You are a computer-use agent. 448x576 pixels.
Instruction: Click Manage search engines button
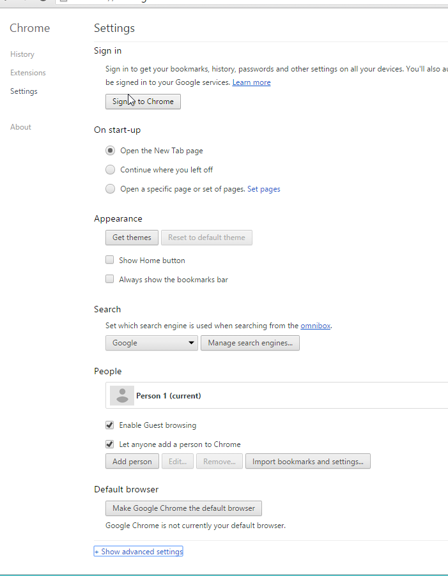click(x=250, y=343)
